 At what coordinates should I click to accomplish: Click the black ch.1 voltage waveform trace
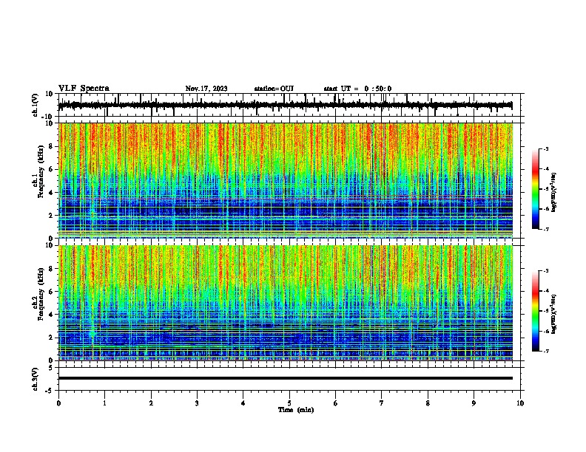(x=285, y=106)
